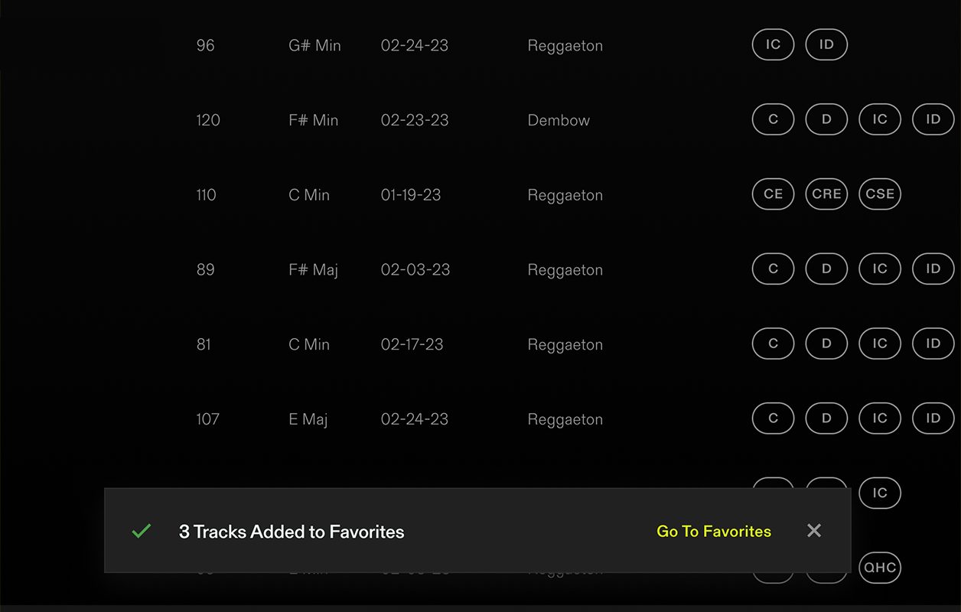Click the C badge on the Dembow track
The image size is (961, 612).
[x=773, y=119]
